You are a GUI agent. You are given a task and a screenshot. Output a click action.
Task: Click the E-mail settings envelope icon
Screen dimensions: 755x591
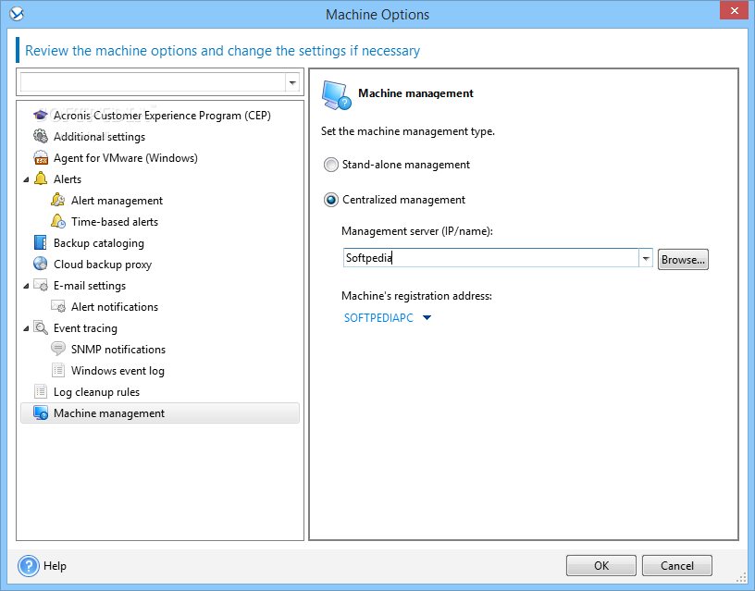pyautogui.click(x=41, y=285)
